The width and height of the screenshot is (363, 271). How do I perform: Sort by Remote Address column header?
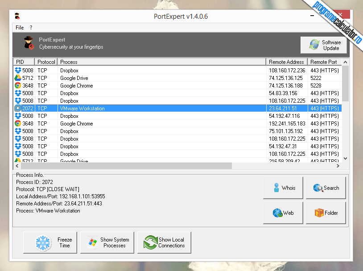pyautogui.click(x=286, y=62)
